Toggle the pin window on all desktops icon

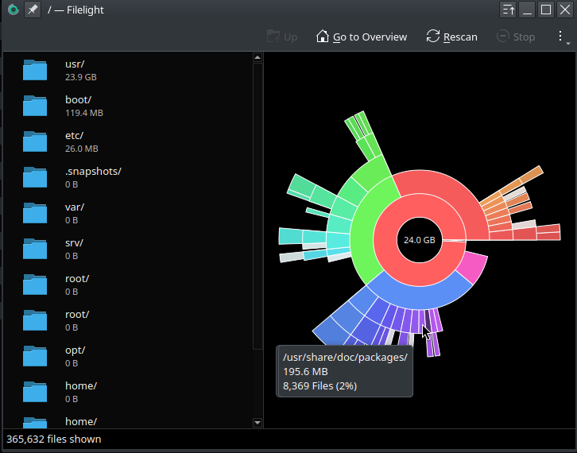click(33, 10)
